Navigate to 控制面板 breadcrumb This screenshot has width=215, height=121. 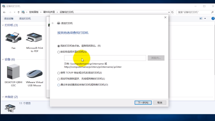click(34, 12)
